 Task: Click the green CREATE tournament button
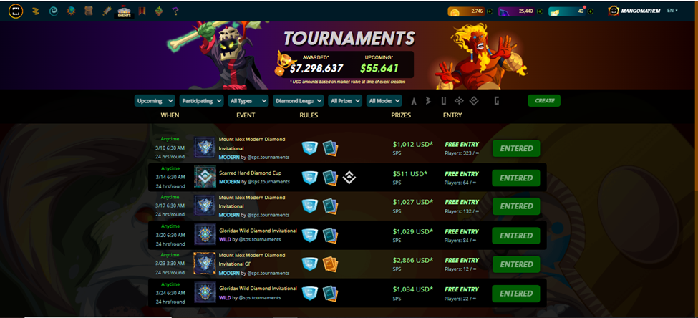point(544,101)
